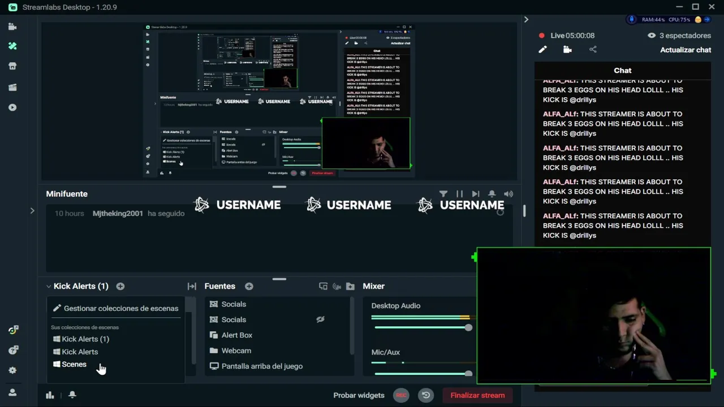This screenshot has height=407, width=724.
Task: Click the Minifuente filter funnel icon
Action: 443,194
